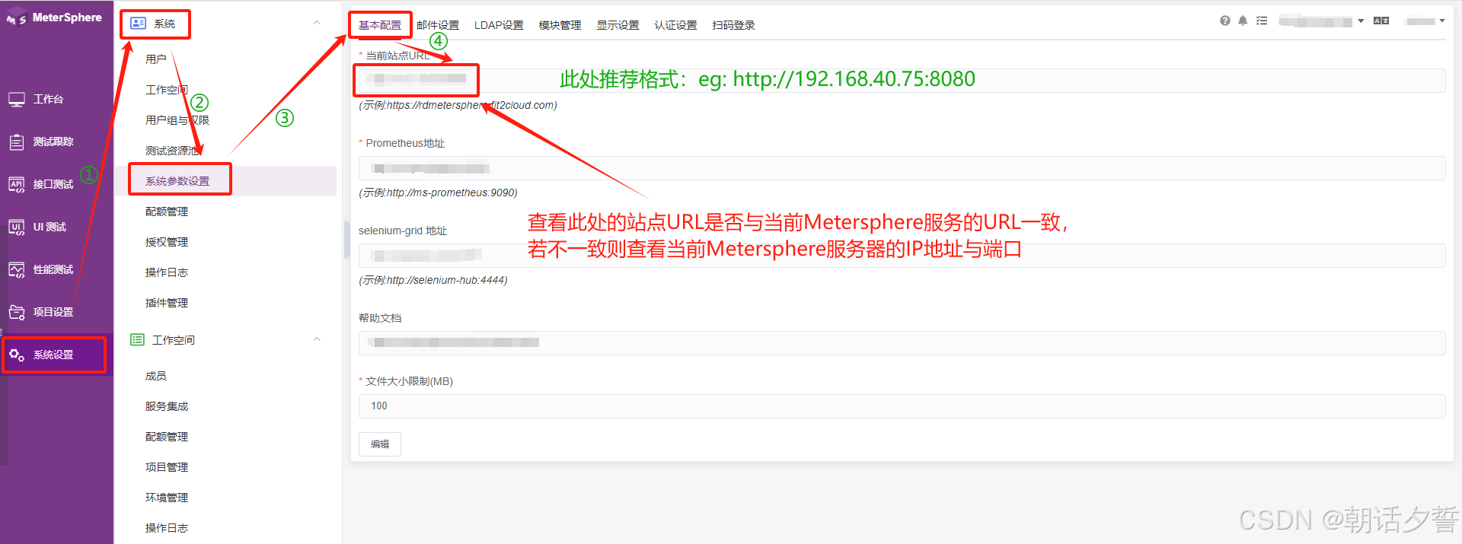
Task: Switch to the 认证设置 tab
Action: coord(675,25)
